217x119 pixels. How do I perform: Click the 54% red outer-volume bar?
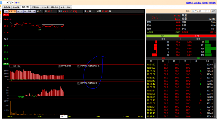coord(197,36)
